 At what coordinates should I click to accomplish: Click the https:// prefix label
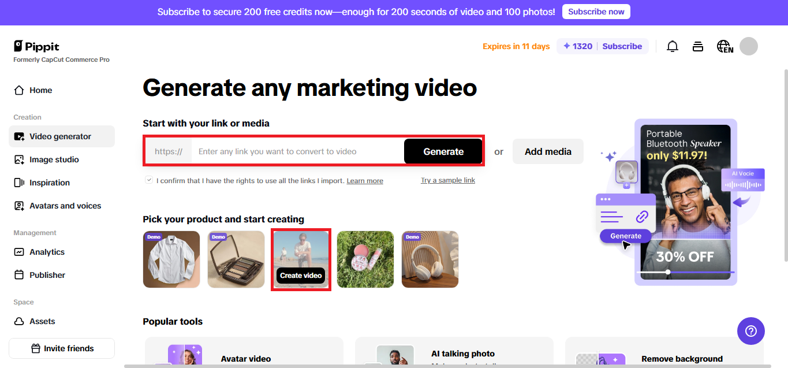tap(169, 151)
